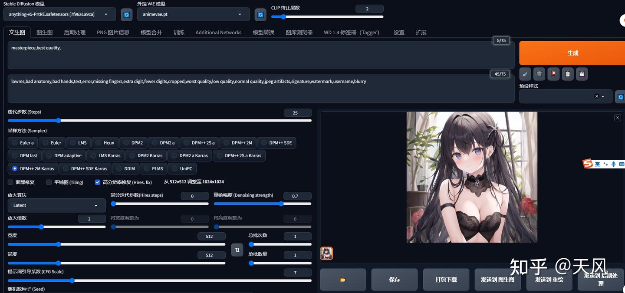Select DPM++ SDE sampler
This screenshot has width=625, height=293.
(x=276, y=143)
